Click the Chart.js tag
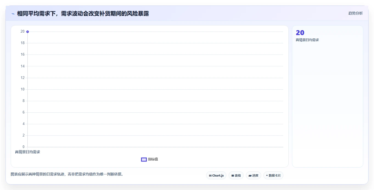The image size is (374, 190). point(216,175)
